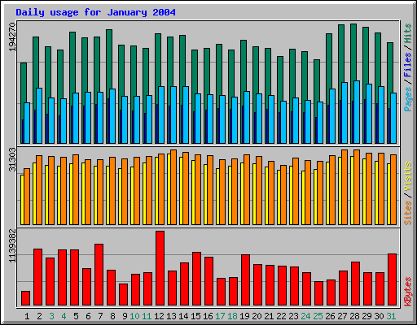Click day 2 on the x-axis
Viewport: 417px width, 325px height.
(x=39, y=316)
